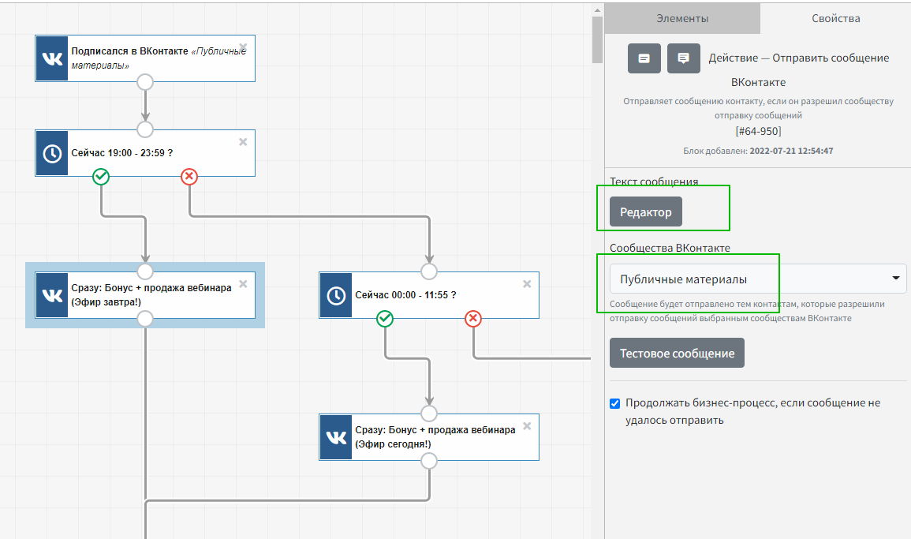The height and width of the screenshot is (539, 911).
Task: Click VK icon on 'Подписался в ВКонтакте' block
Action: [53, 58]
